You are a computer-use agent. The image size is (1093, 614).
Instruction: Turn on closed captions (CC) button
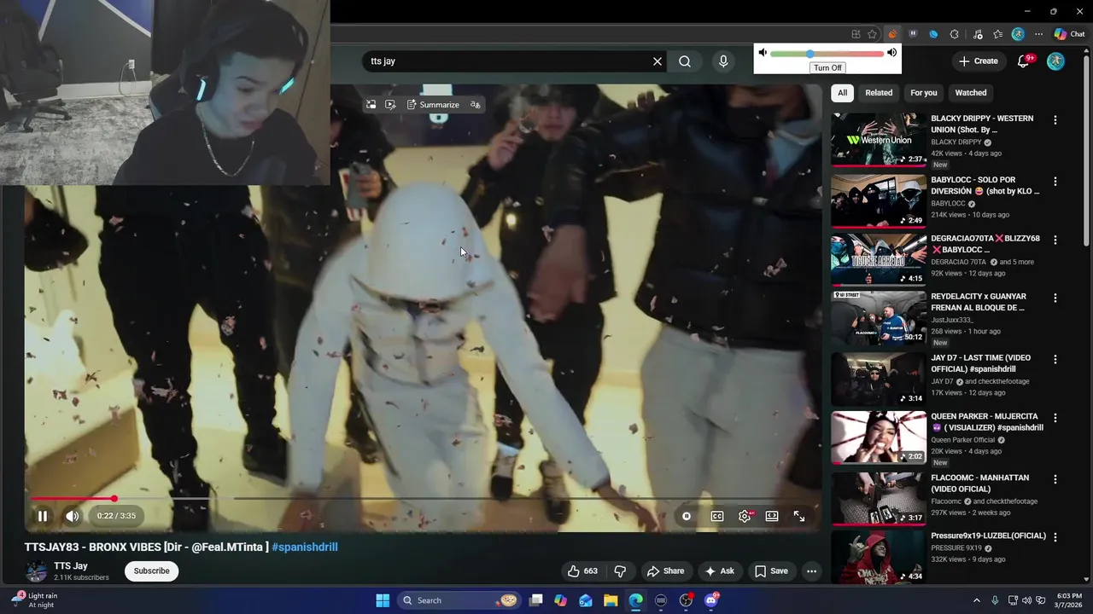[717, 516]
